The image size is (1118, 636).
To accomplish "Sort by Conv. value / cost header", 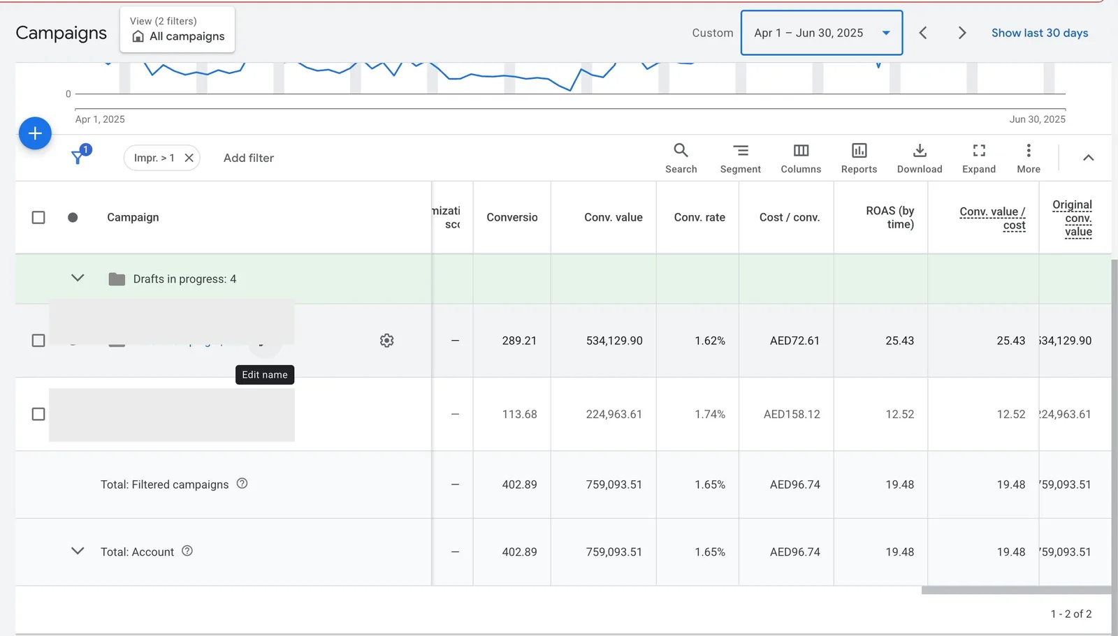I will (992, 218).
